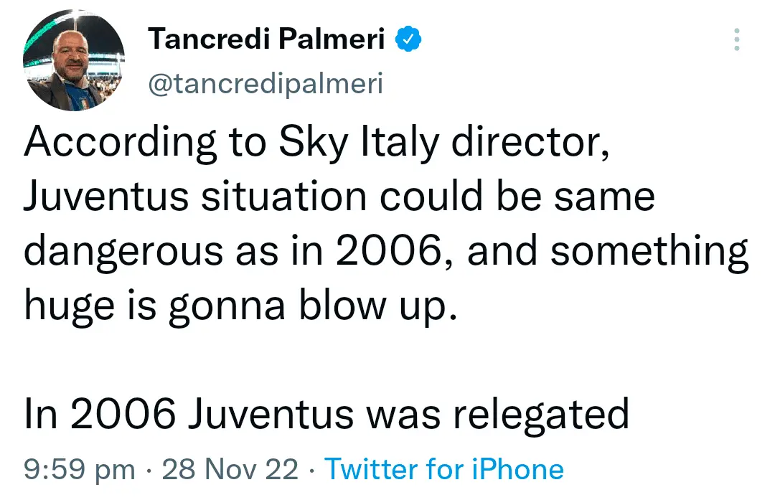Viewport: 775px width, 500px height.
Task: Click "In 2006 Juventus was relegated" sentence
Action: tap(327, 413)
